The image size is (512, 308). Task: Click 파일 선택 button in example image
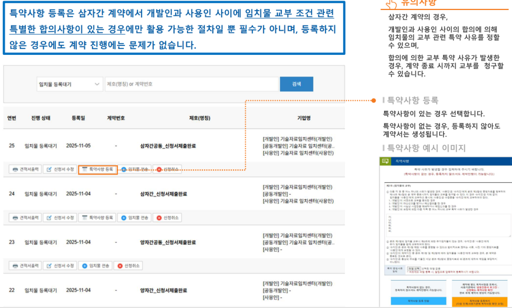coord(413,269)
